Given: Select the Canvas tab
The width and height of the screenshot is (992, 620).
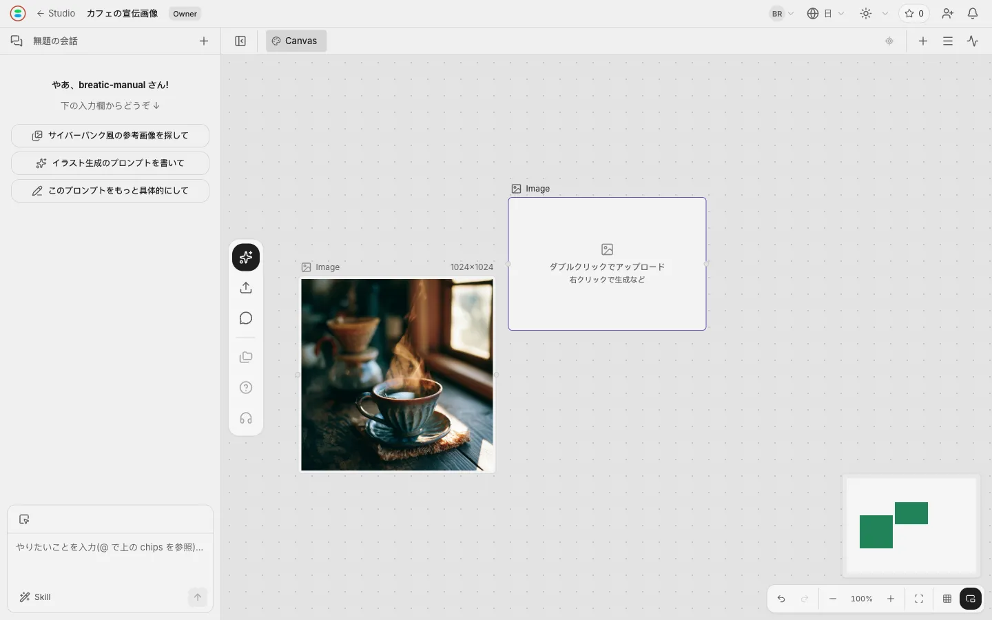Looking at the screenshot, I should (296, 41).
